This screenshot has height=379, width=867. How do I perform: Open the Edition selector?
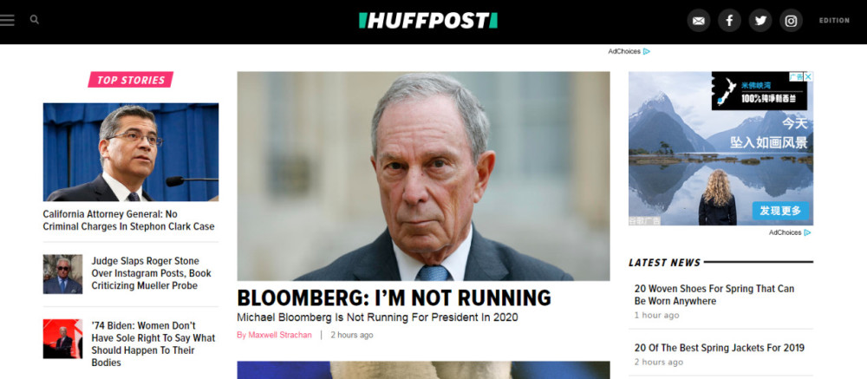[834, 21]
